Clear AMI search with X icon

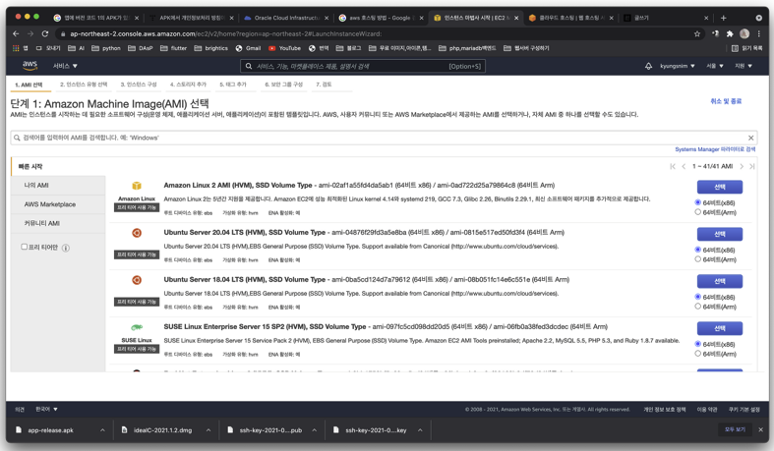pos(750,138)
